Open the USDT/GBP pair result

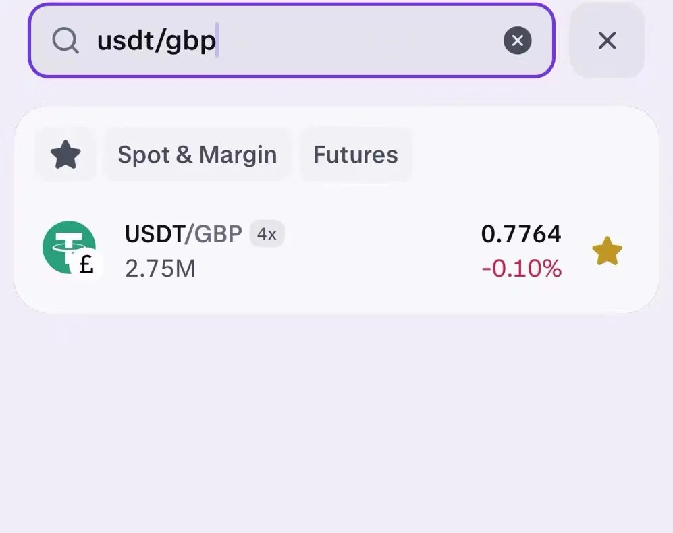[336, 251]
